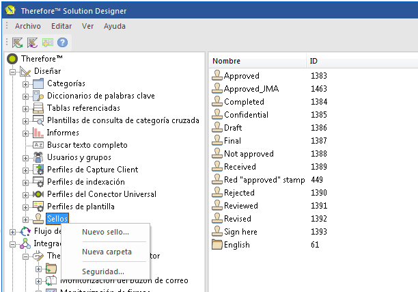The image size is (418, 292).
Task: Open the Ayuda menu
Action: tap(115, 26)
